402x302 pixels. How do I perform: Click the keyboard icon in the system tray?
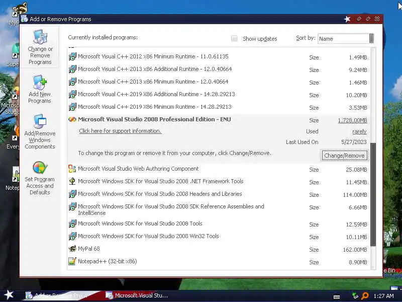click(x=337, y=297)
